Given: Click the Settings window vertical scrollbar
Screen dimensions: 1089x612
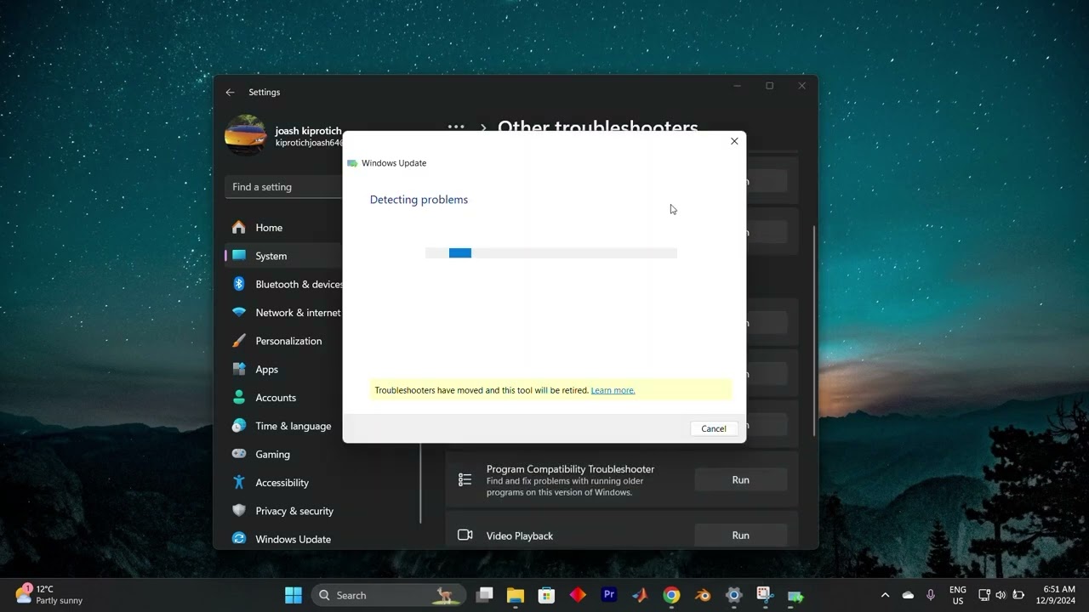Looking at the screenshot, I should pos(814,331).
